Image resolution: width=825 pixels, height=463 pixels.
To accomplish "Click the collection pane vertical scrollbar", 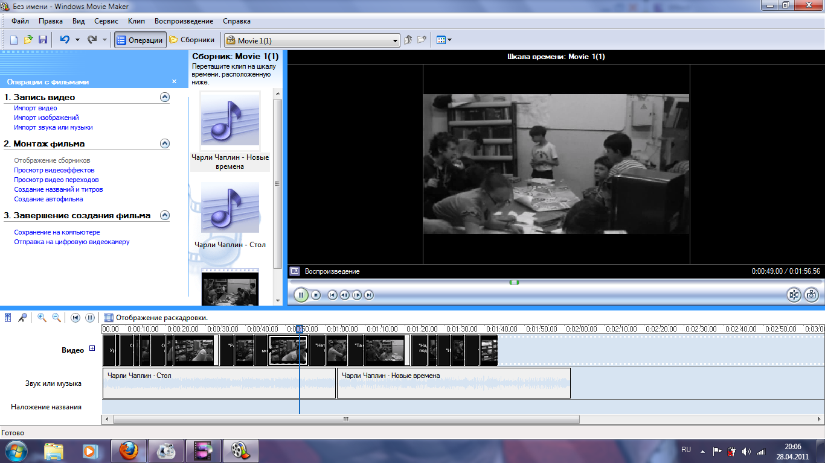I will pyautogui.click(x=278, y=184).
